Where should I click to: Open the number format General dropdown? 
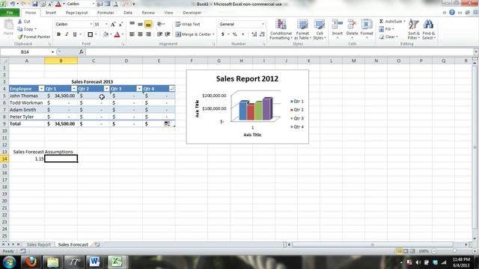click(x=263, y=24)
